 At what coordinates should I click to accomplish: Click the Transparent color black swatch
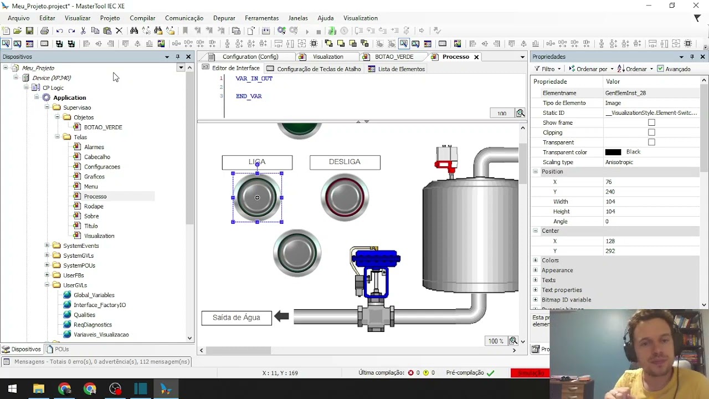(613, 152)
